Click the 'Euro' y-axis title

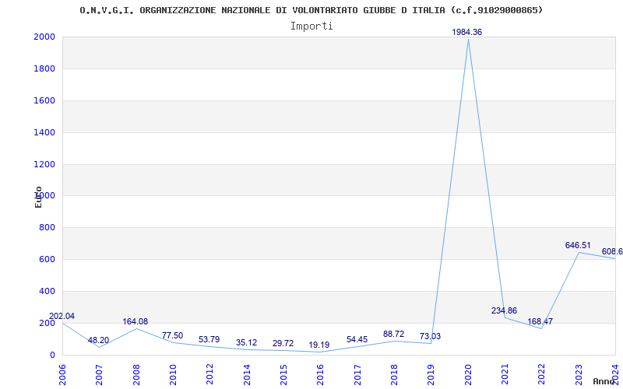[38, 197]
